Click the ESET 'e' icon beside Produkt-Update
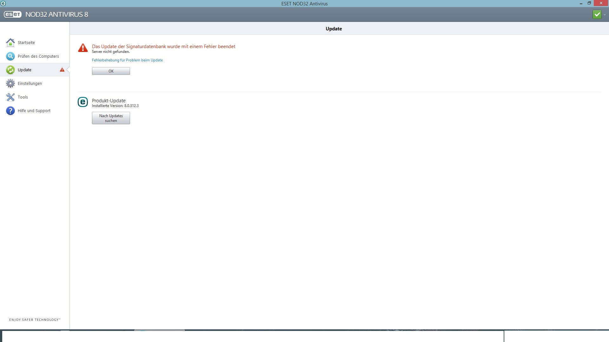Viewport: 609px width, 342px height. click(83, 102)
